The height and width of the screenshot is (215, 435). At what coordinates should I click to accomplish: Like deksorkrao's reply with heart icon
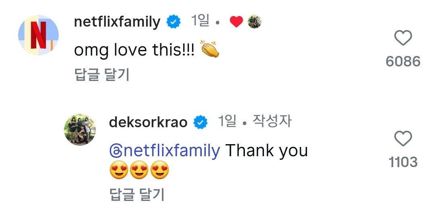click(402, 139)
